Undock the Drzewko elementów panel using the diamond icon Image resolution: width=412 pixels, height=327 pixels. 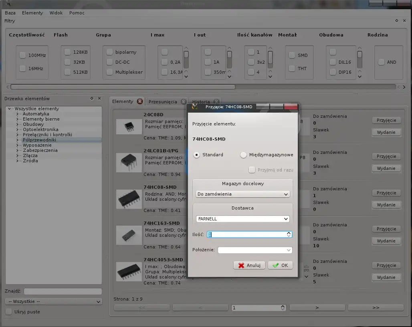pos(91,99)
